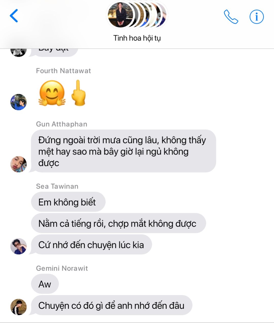Open conversation info icon
The width and height of the screenshot is (274, 323).
coord(256,17)
